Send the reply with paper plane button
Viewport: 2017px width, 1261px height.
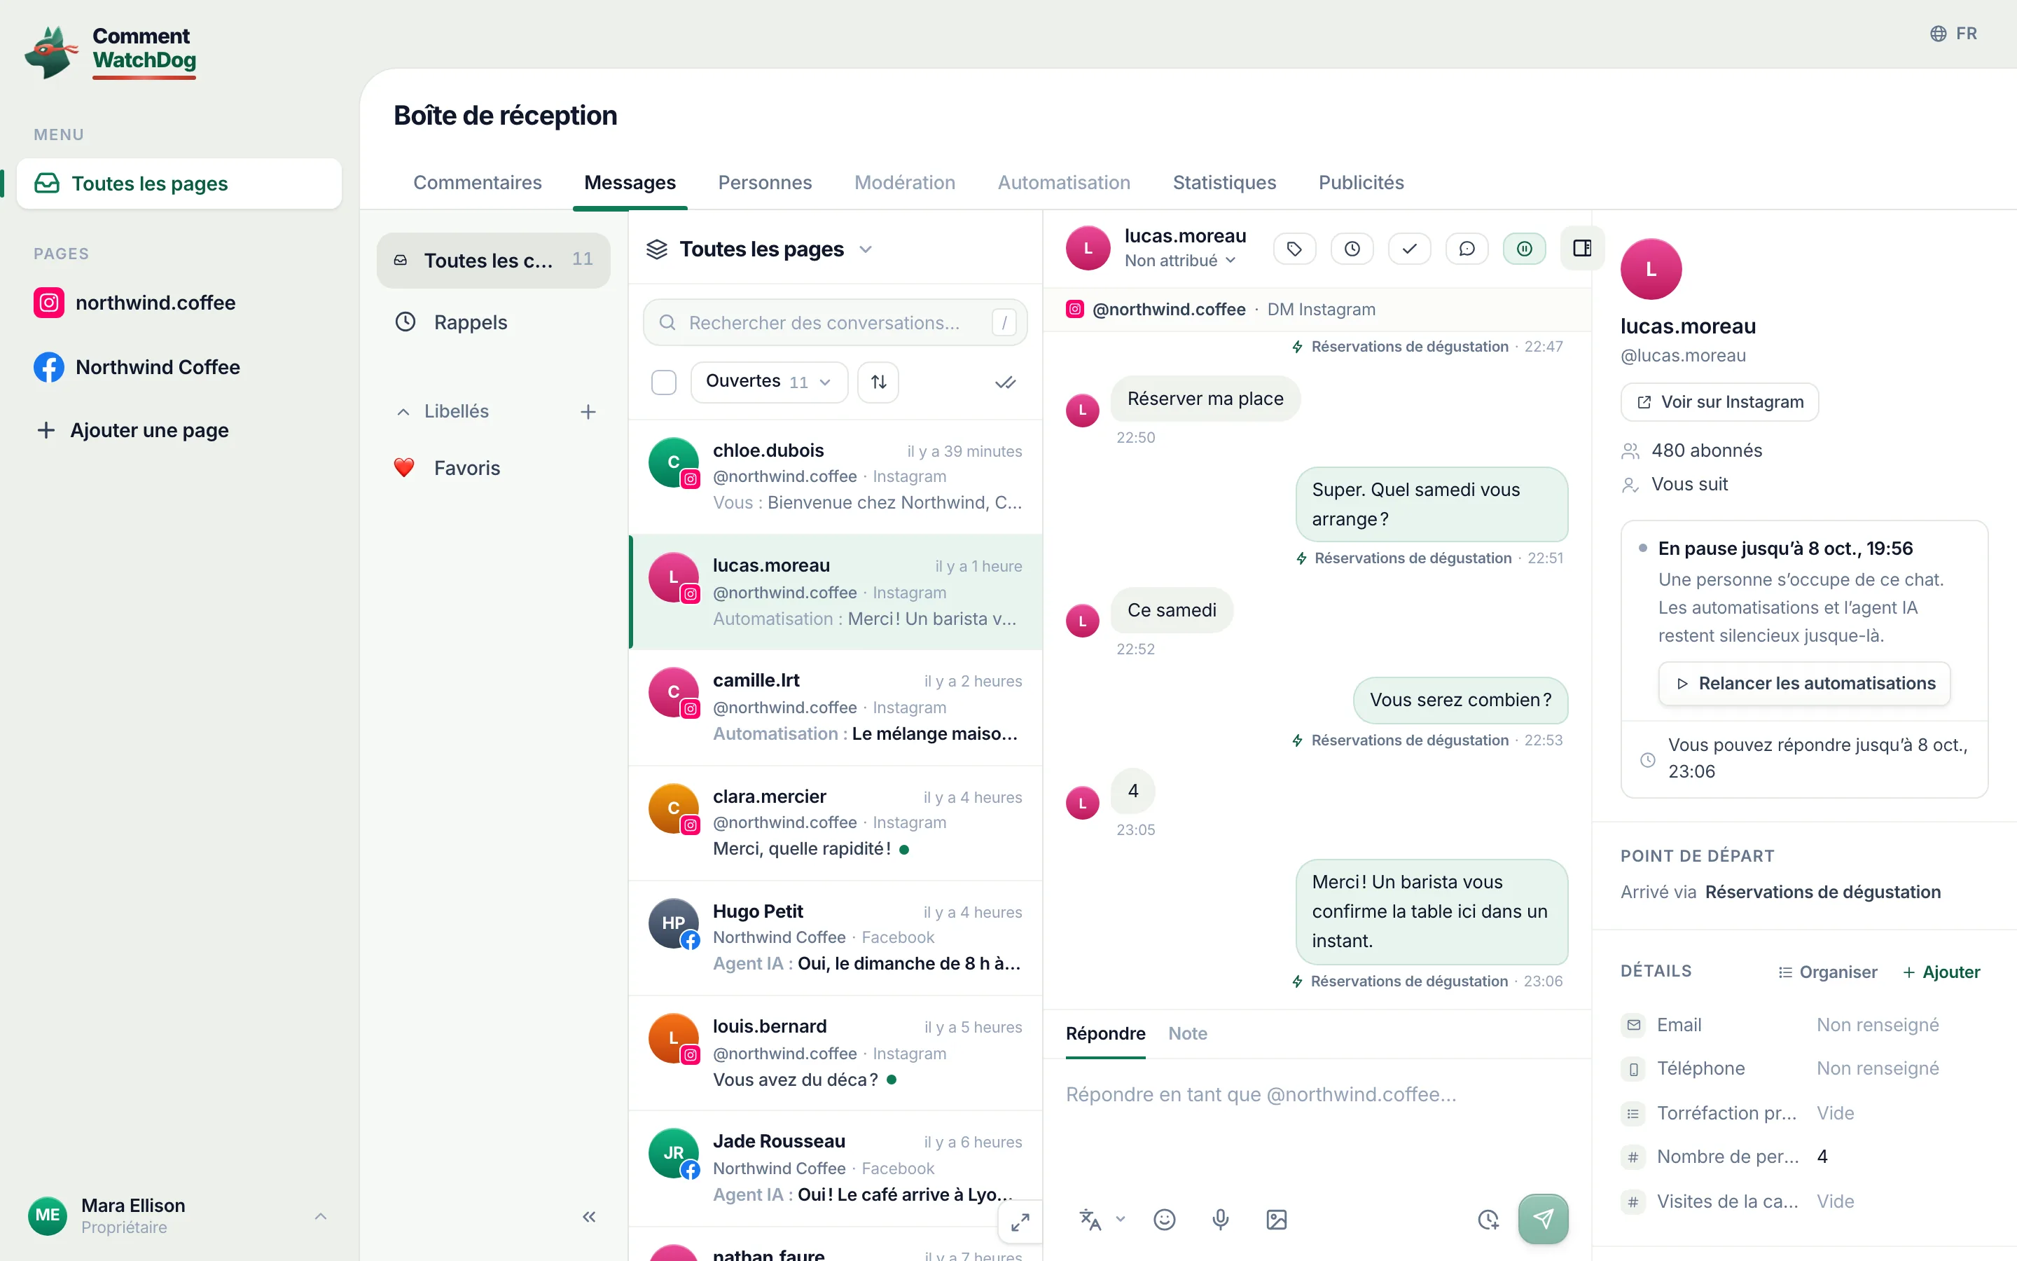coord(1543,1219)
